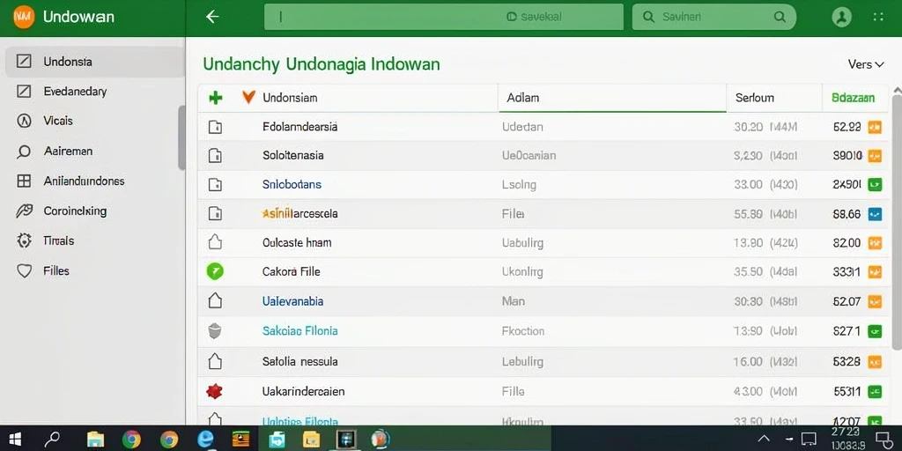Click green status badge in Sakciac Filonia row
The image size is (902, 451).
tap(875, 331)
